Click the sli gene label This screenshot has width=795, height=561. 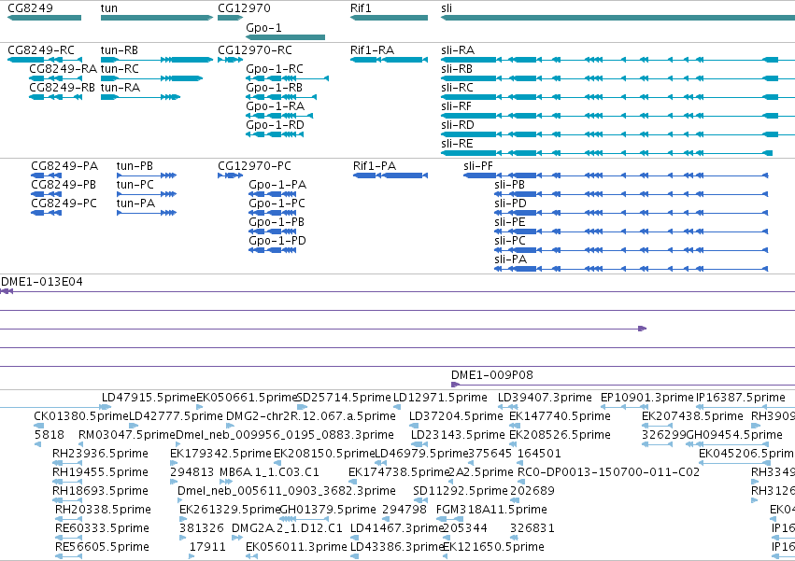pos(447,8)
